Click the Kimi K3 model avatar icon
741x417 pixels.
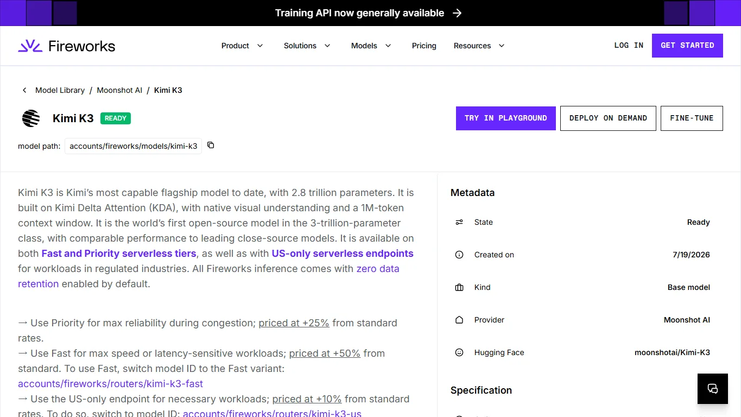coord(31,118)
